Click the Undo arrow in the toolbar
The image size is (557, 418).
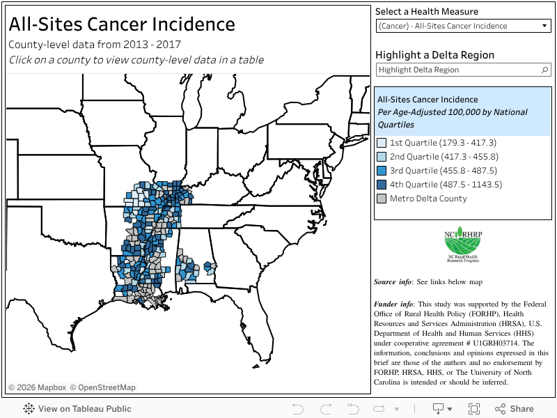[298, 408]
